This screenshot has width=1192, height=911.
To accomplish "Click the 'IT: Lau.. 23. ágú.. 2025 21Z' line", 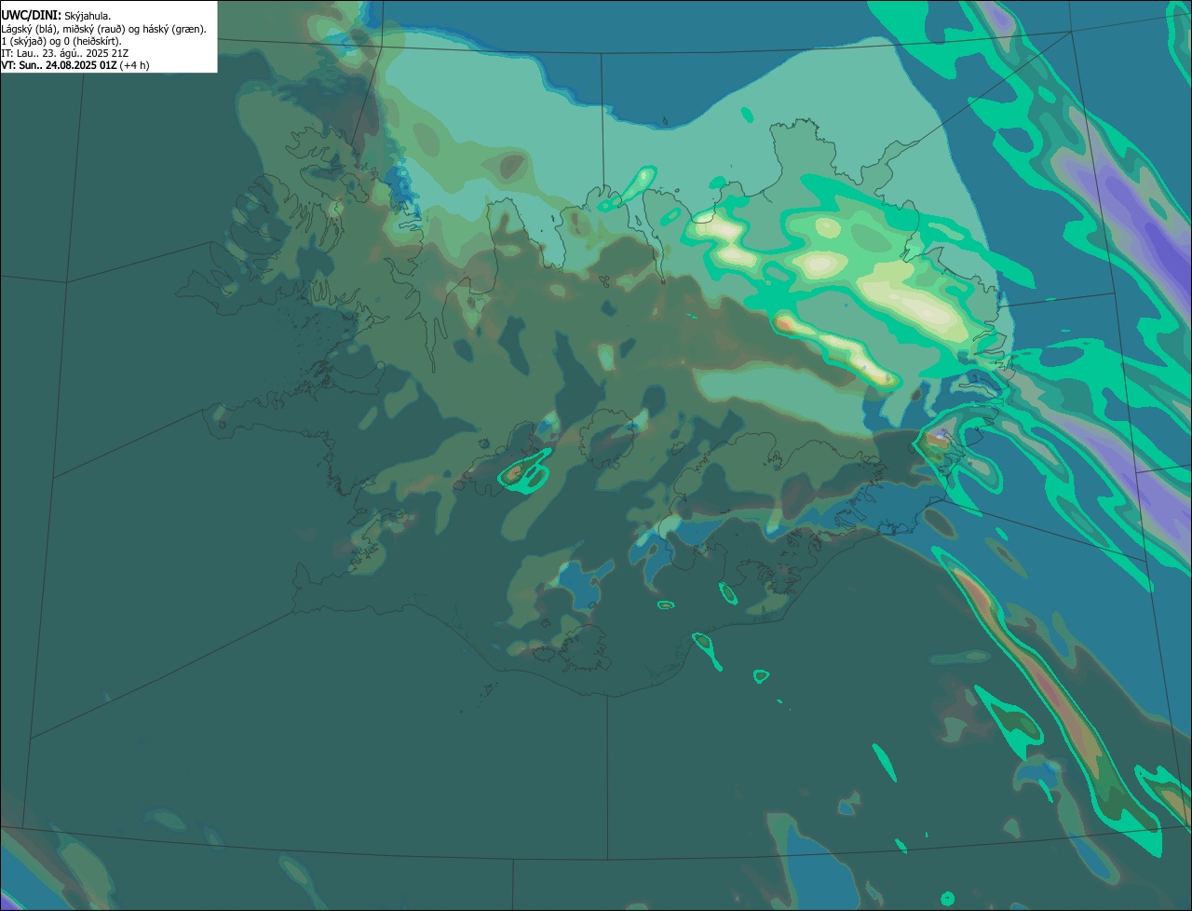I will [65, 53].
